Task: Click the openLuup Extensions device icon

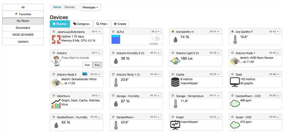Action: (x=56, y=39)
